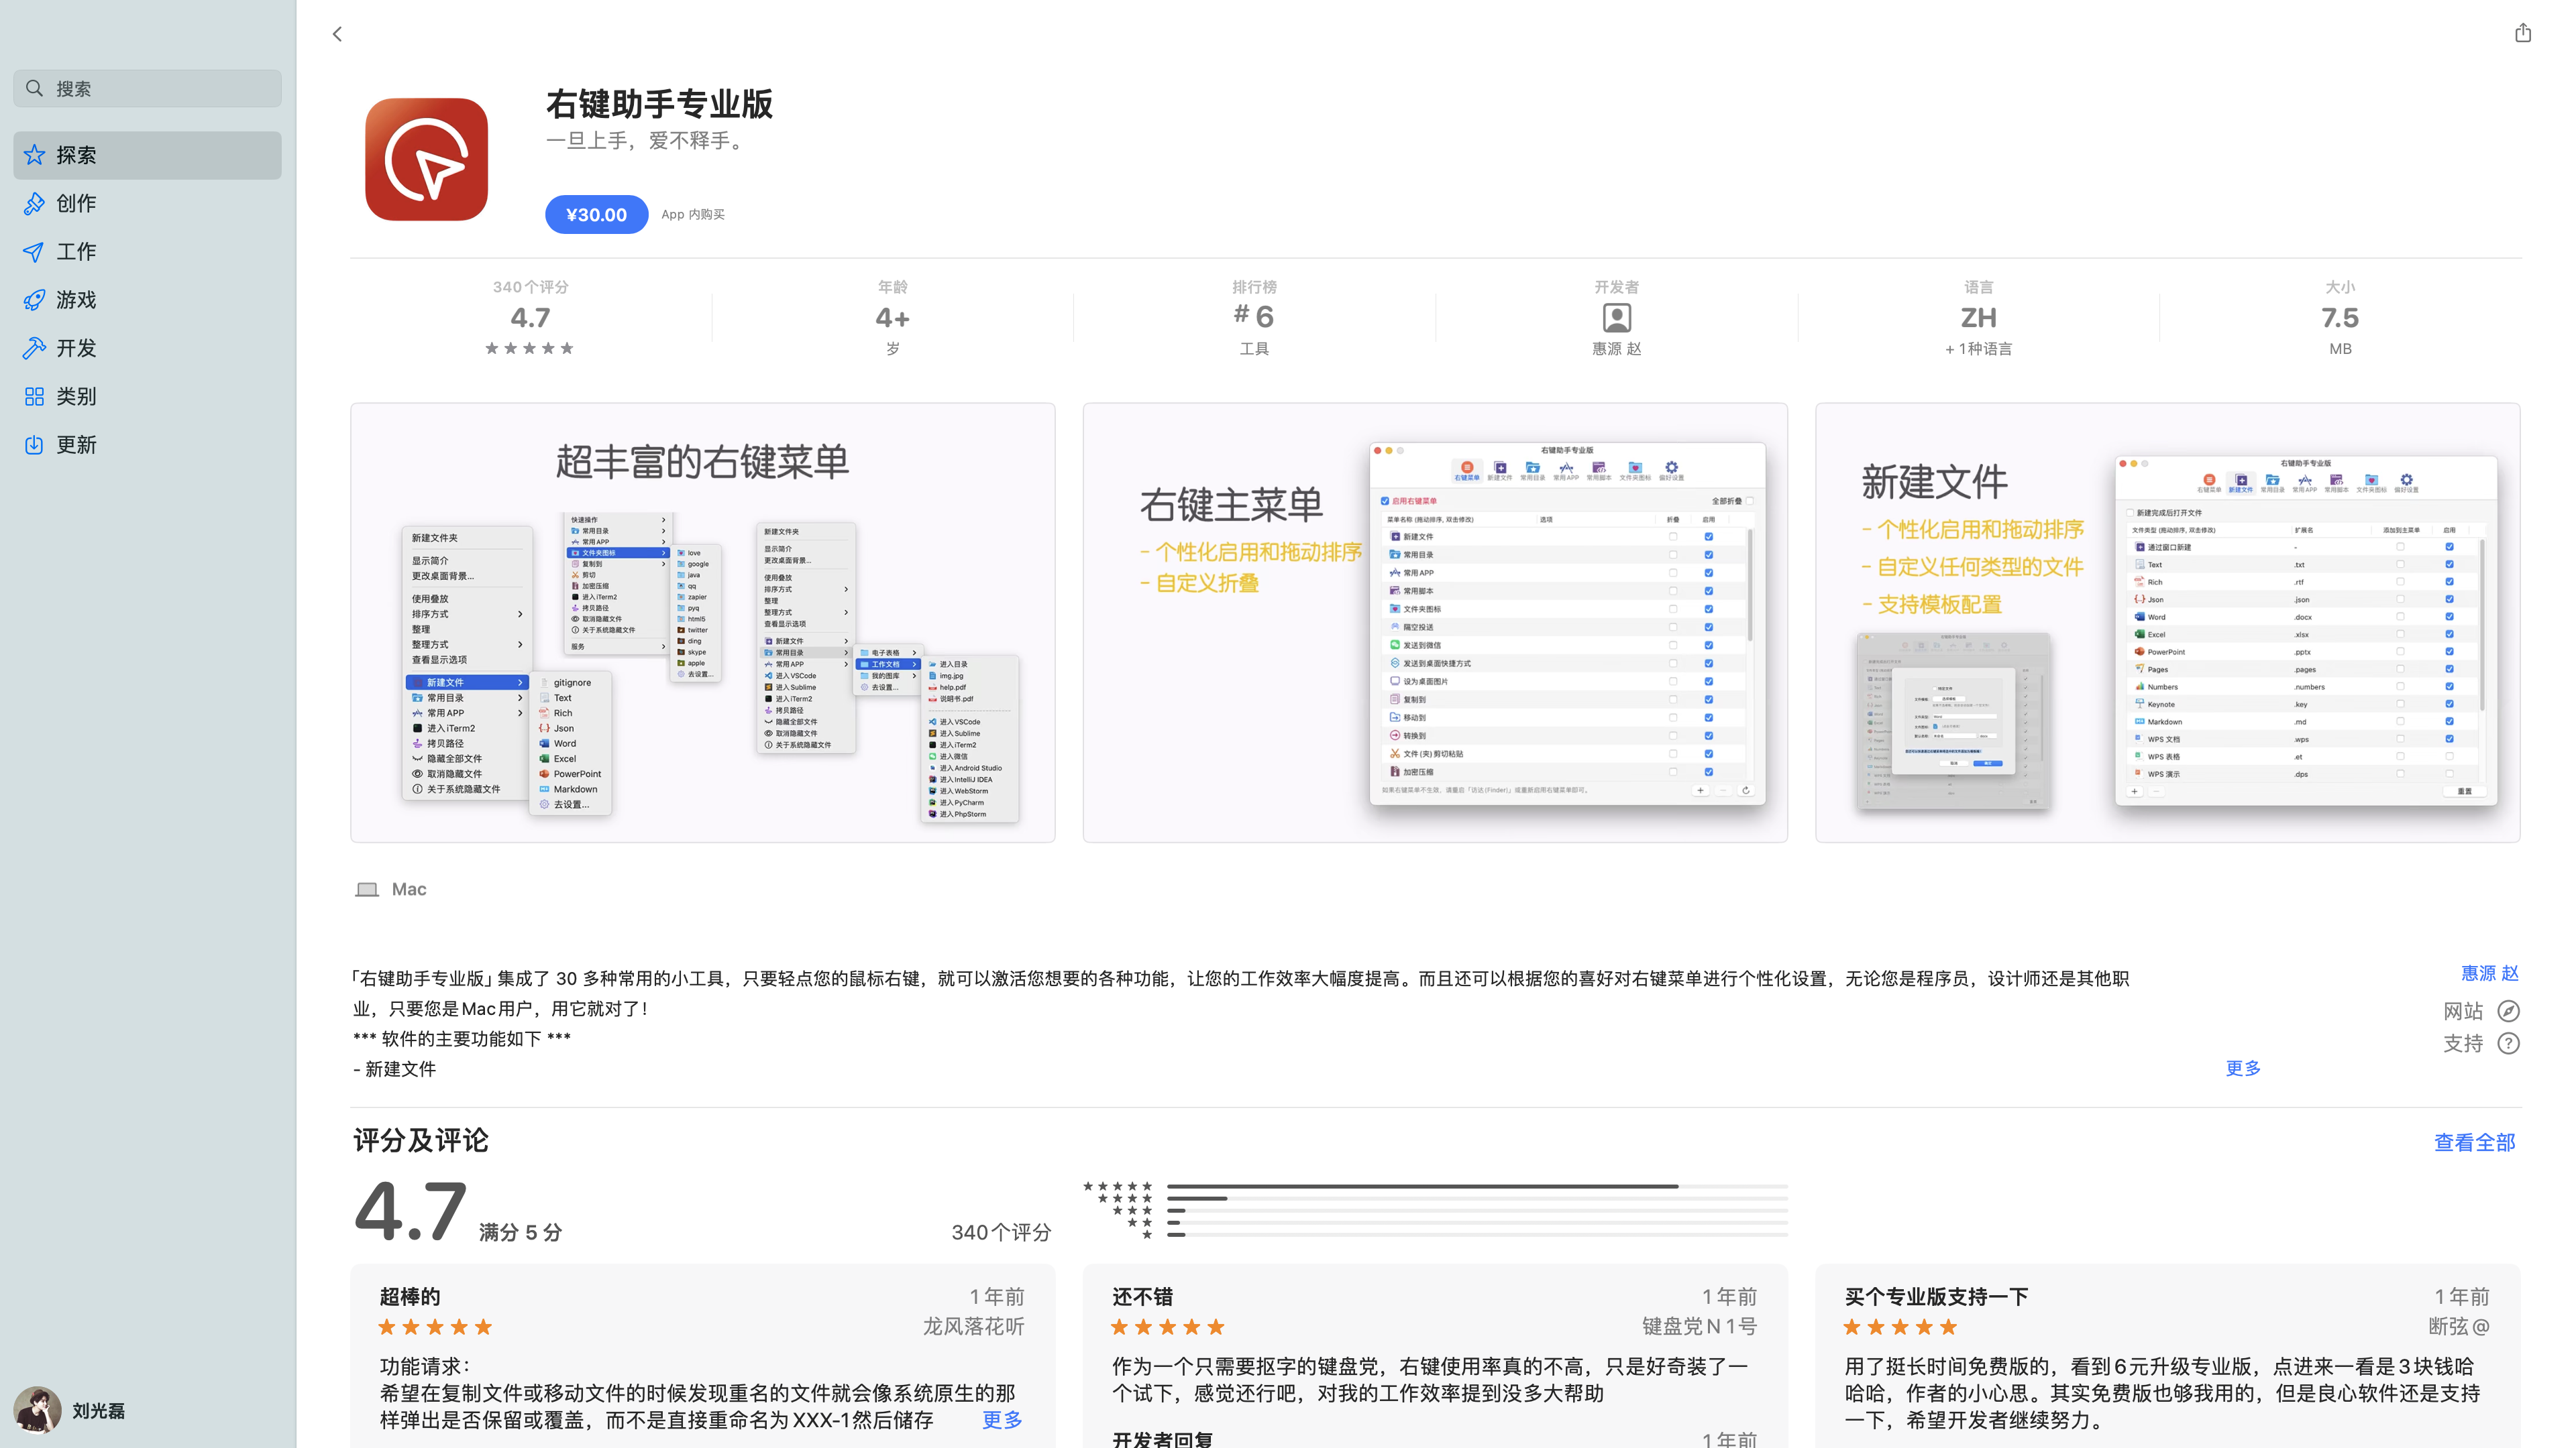Open the 更新 sidebar section

click(147, 444)
